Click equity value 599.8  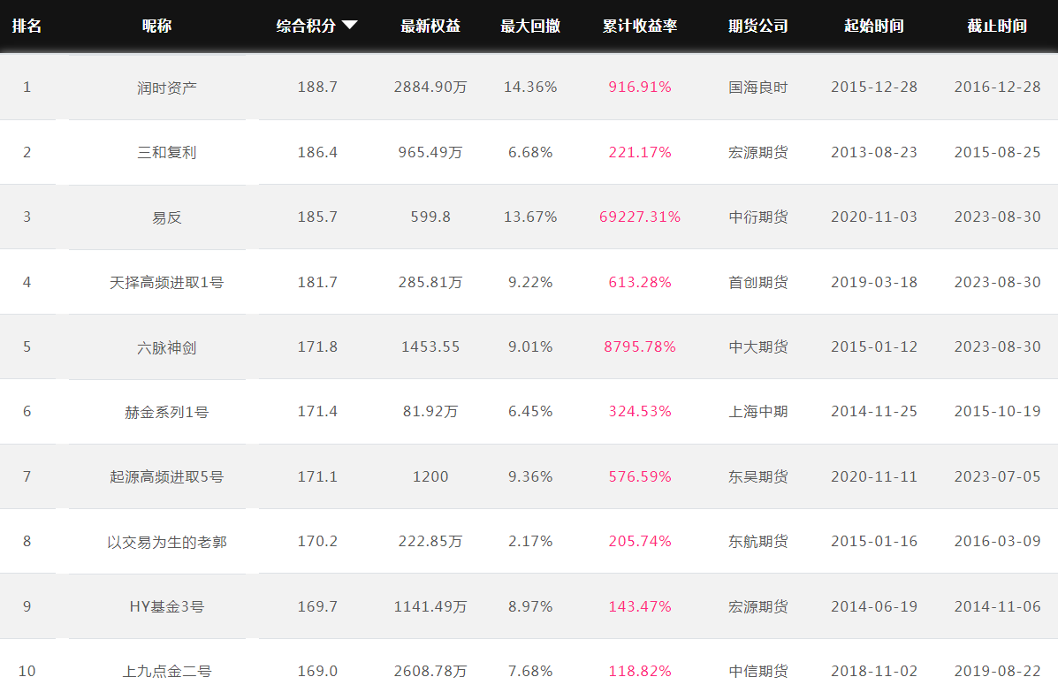pos(430,217)
